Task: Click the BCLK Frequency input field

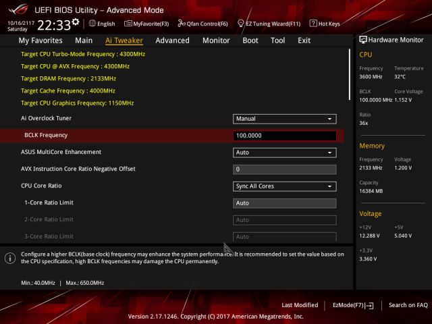Action: (284, 136)
